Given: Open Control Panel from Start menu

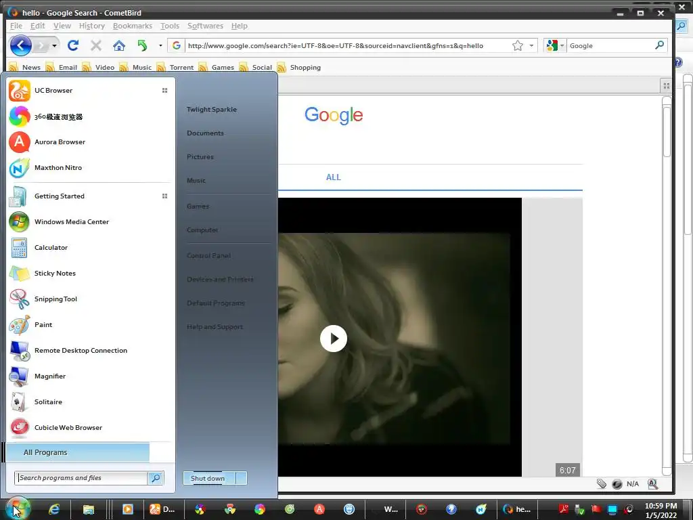Looking at the screenshot, I should (x=208, y=255).
